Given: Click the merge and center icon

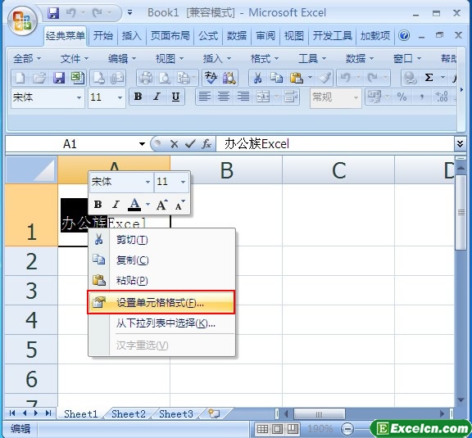Looking at the screenshot, I should pos(262,97).
